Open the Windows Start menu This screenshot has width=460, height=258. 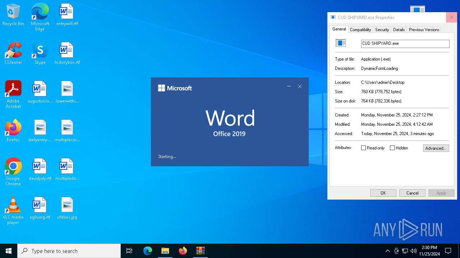point(9,251)
